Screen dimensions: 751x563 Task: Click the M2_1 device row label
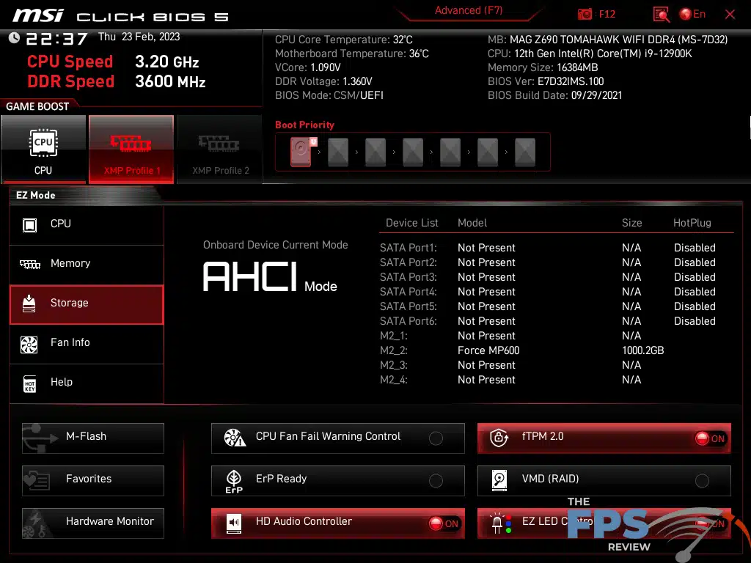point(394,336)
